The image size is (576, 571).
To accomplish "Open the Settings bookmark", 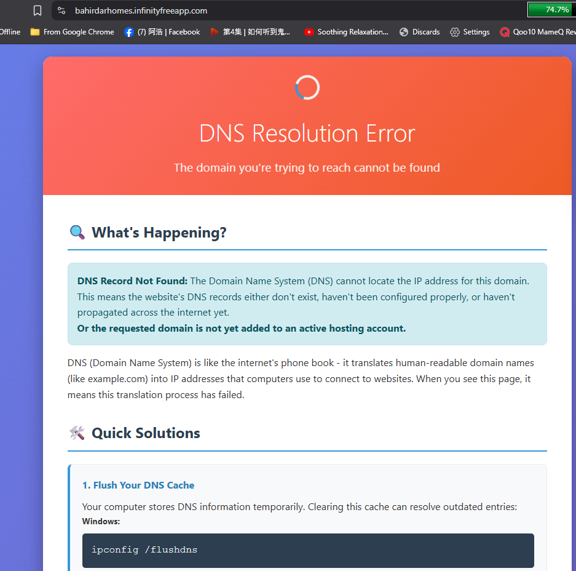I will 476,32.
